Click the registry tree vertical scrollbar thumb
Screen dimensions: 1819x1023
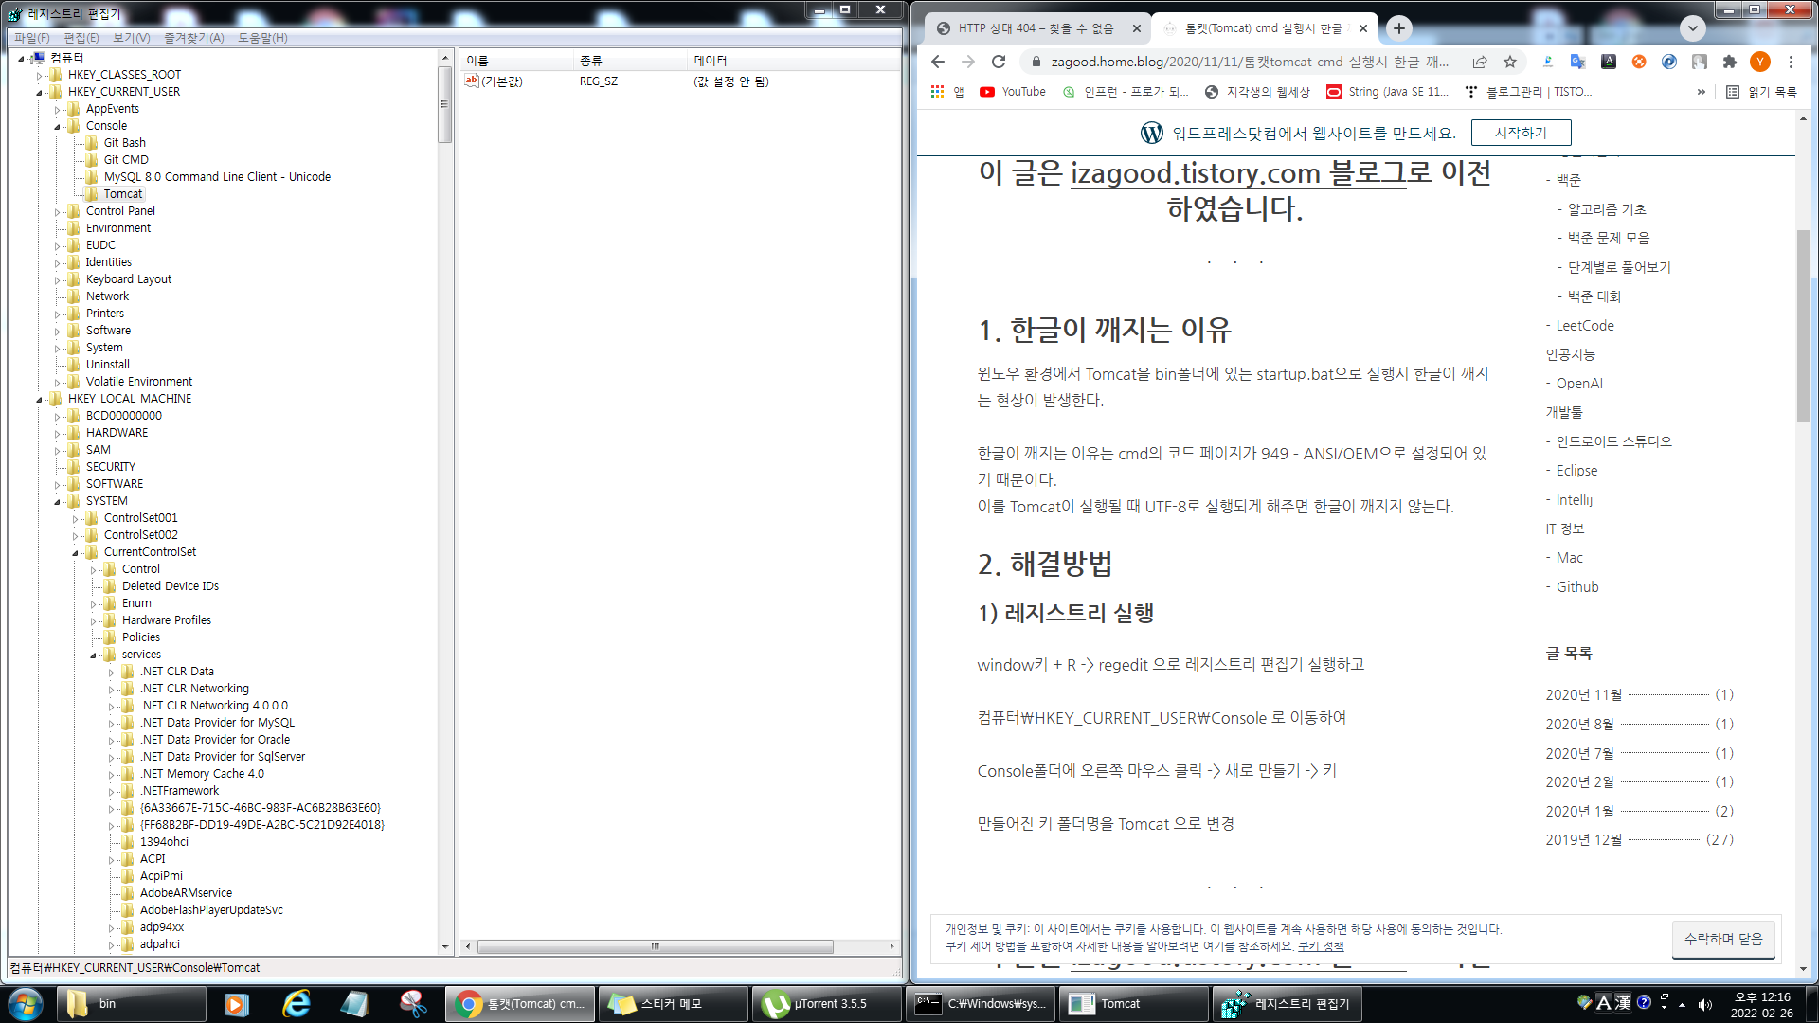(444, 104)
